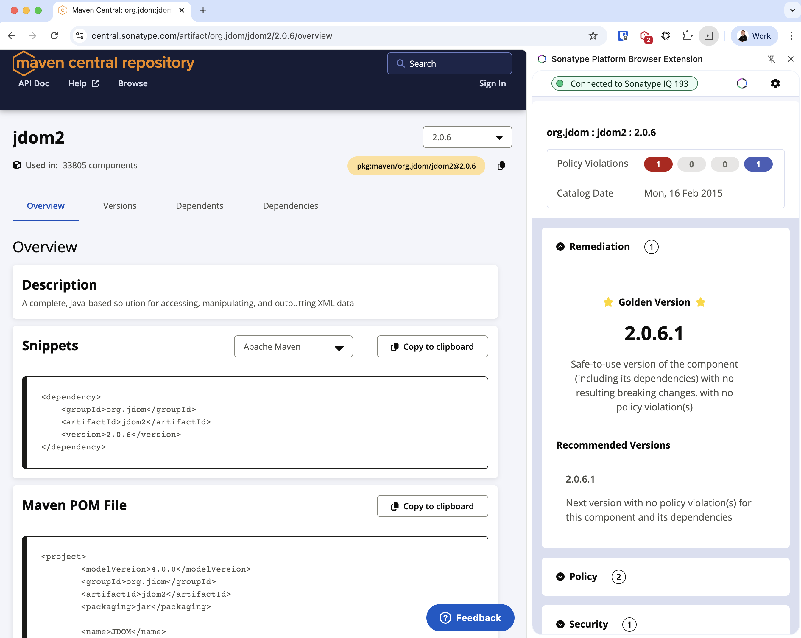Open the red Sonatype extension icon with badge
Screen dimensions: 801x638
(645, 36)
